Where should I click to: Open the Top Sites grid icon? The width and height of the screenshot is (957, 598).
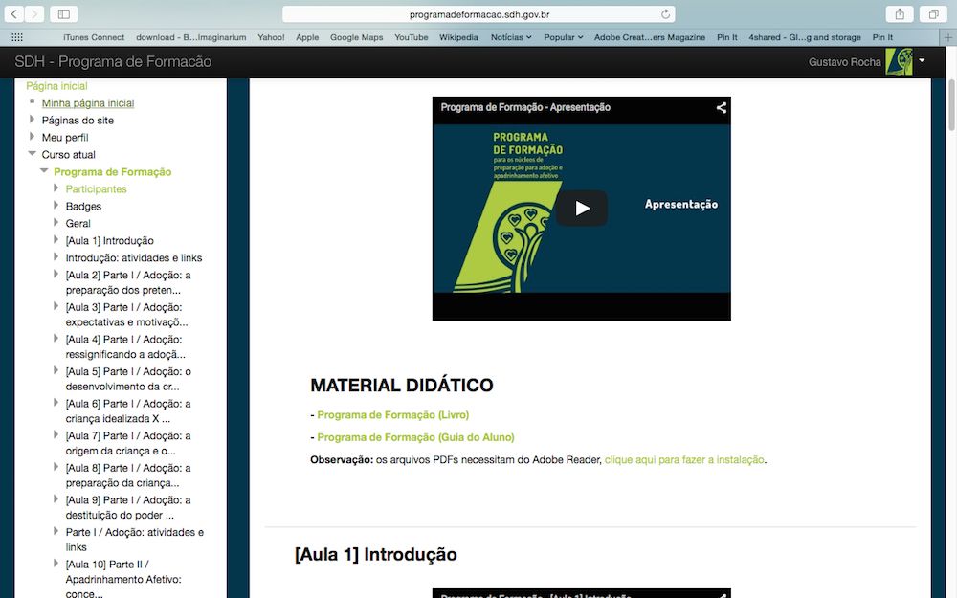[16, 37]
